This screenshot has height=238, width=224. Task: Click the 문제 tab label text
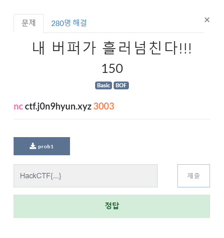pos(28,23)
